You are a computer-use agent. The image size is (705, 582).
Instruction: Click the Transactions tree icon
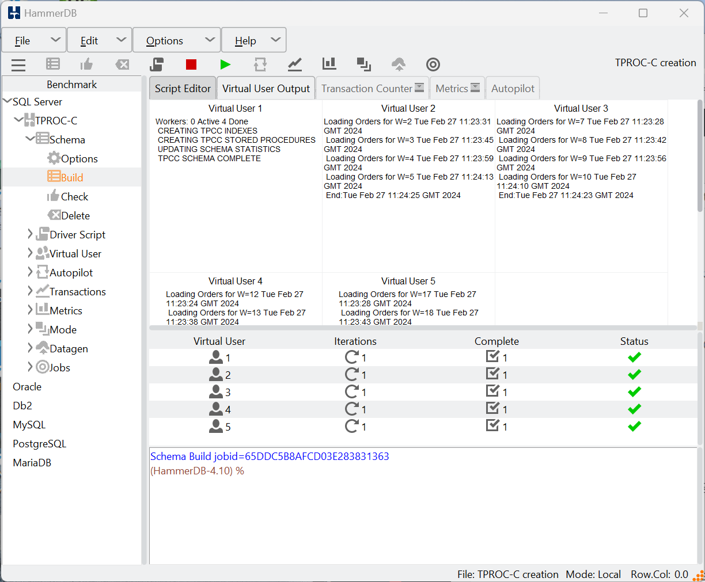point(42,291)
